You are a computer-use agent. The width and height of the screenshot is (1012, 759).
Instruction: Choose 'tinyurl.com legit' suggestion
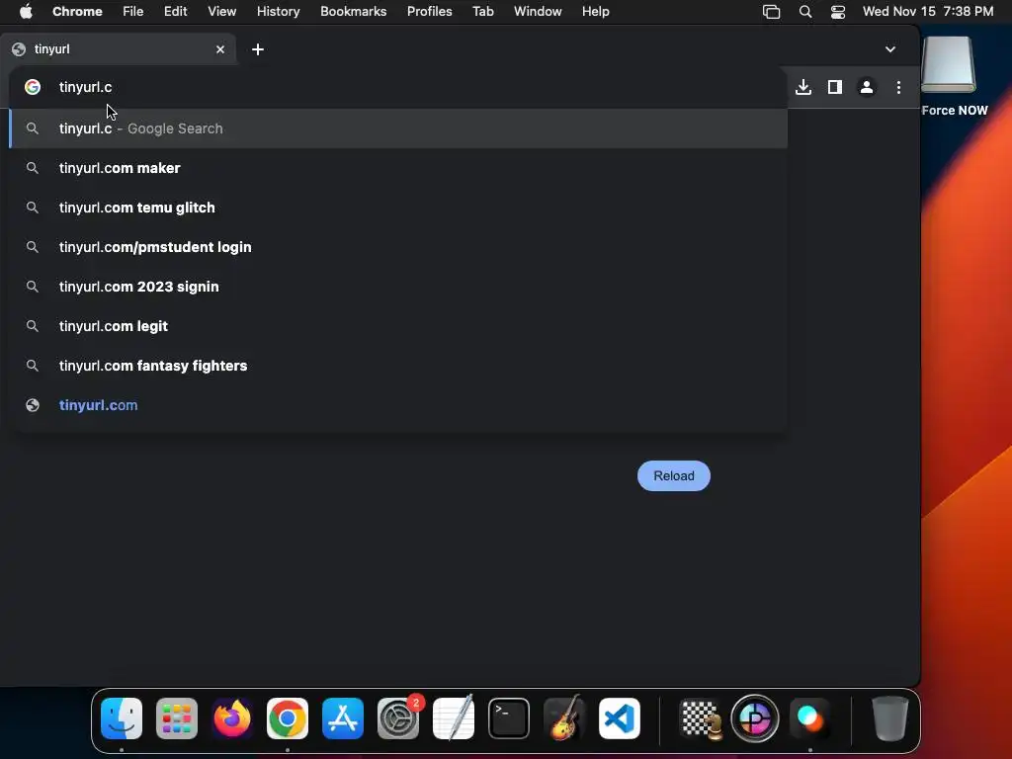coord(398,326)
